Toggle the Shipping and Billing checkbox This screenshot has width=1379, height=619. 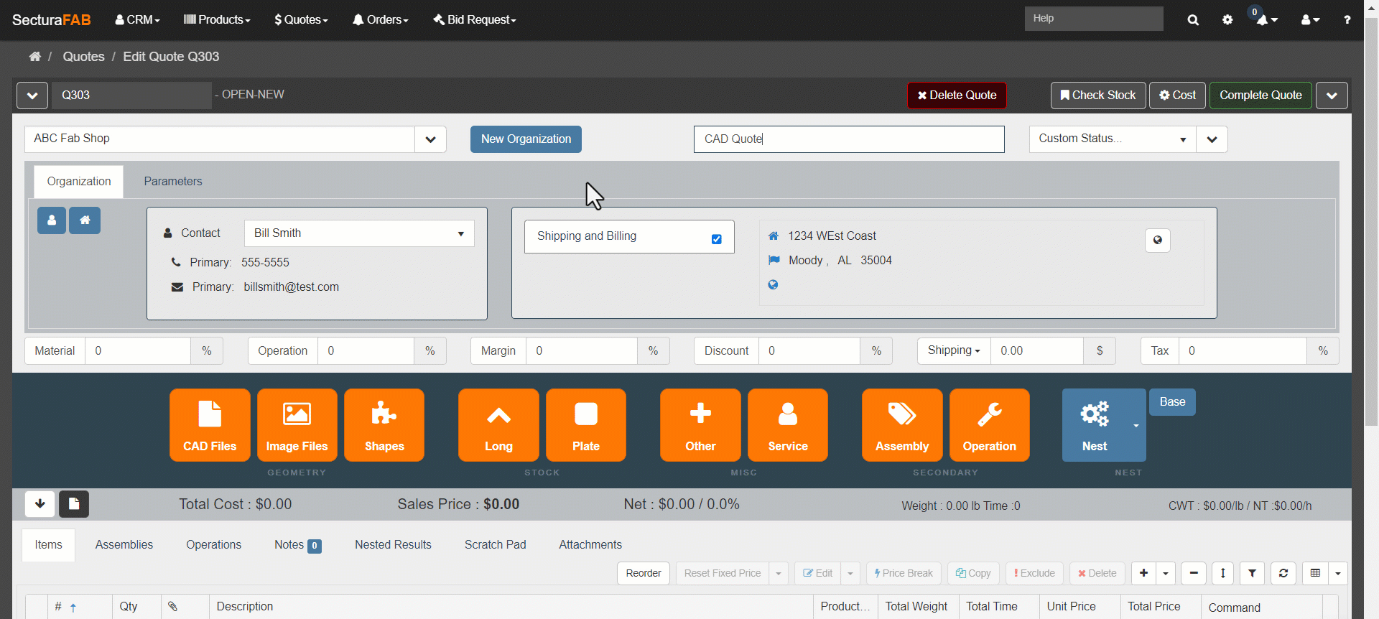[x=716, y=239]
